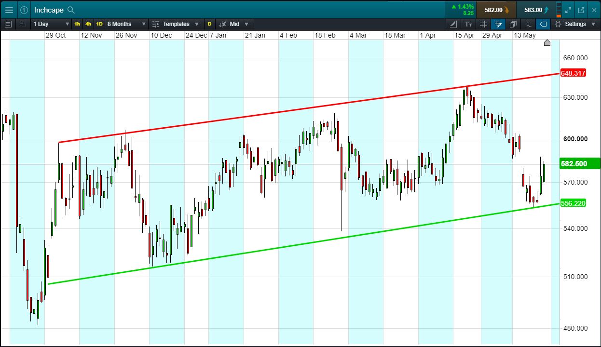Open the 1 Day interval dropdown
Viewport: 601px width, 347px height.
[x=51, y=24]
